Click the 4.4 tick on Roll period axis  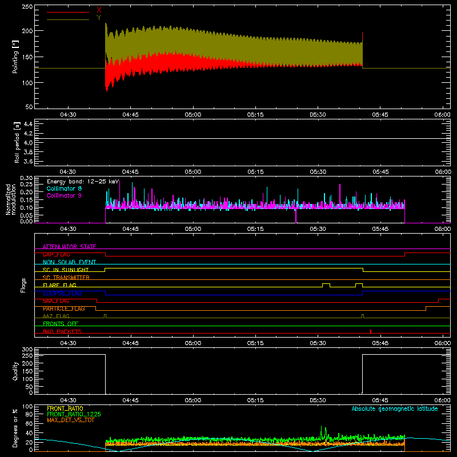pos(28,124)
